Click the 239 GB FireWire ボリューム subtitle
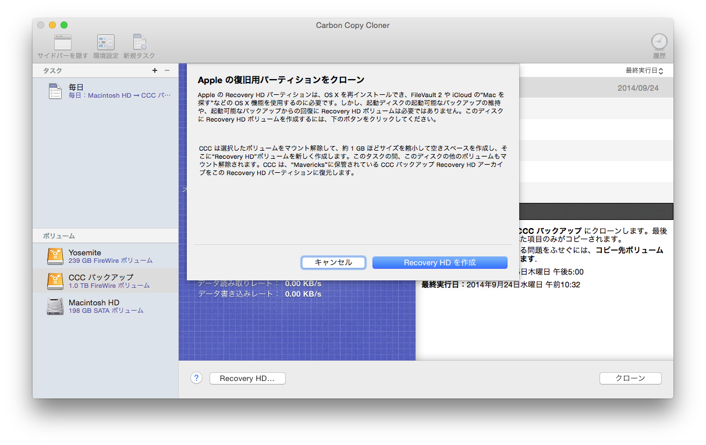This screenshot has height=445, width=706. (x=111, y=261)
